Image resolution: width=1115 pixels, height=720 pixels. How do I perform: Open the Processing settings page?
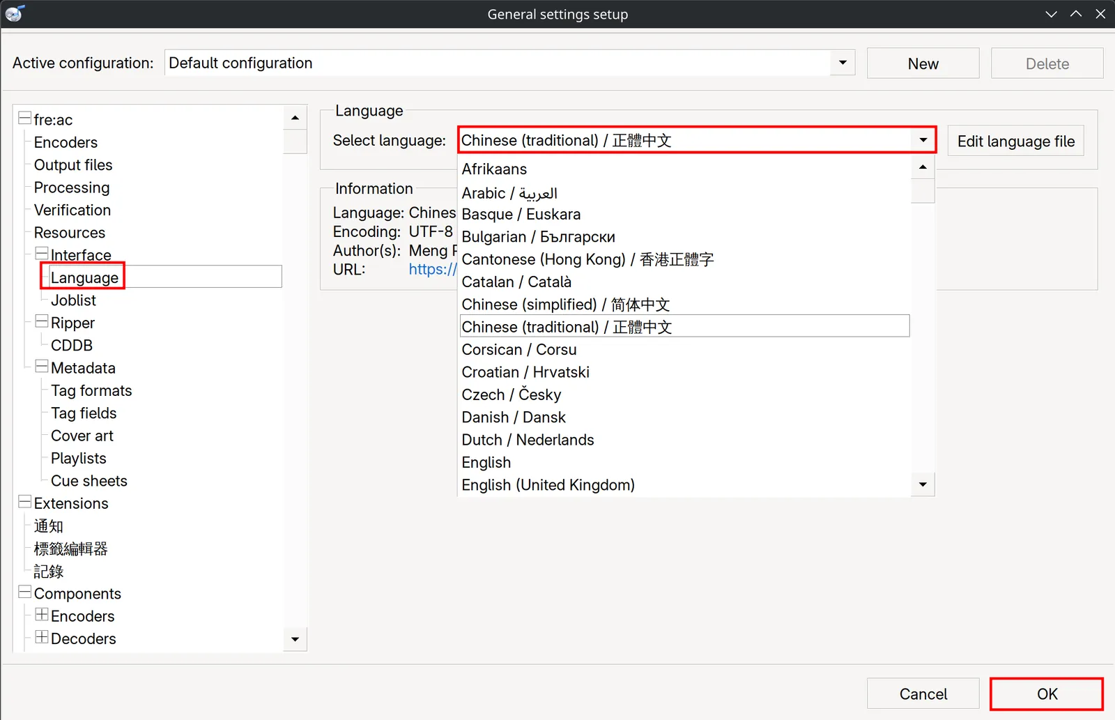coord(72,187)
